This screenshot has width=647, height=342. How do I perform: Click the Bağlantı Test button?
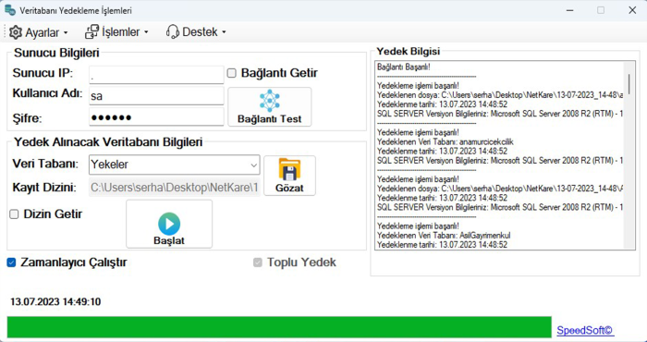[270, 106]
